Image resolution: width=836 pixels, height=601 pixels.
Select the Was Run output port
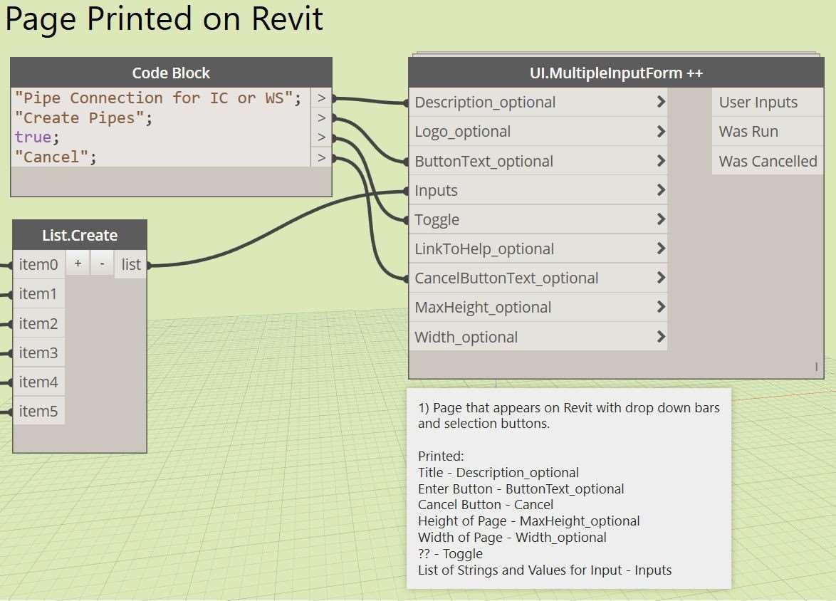click(768, 131)
